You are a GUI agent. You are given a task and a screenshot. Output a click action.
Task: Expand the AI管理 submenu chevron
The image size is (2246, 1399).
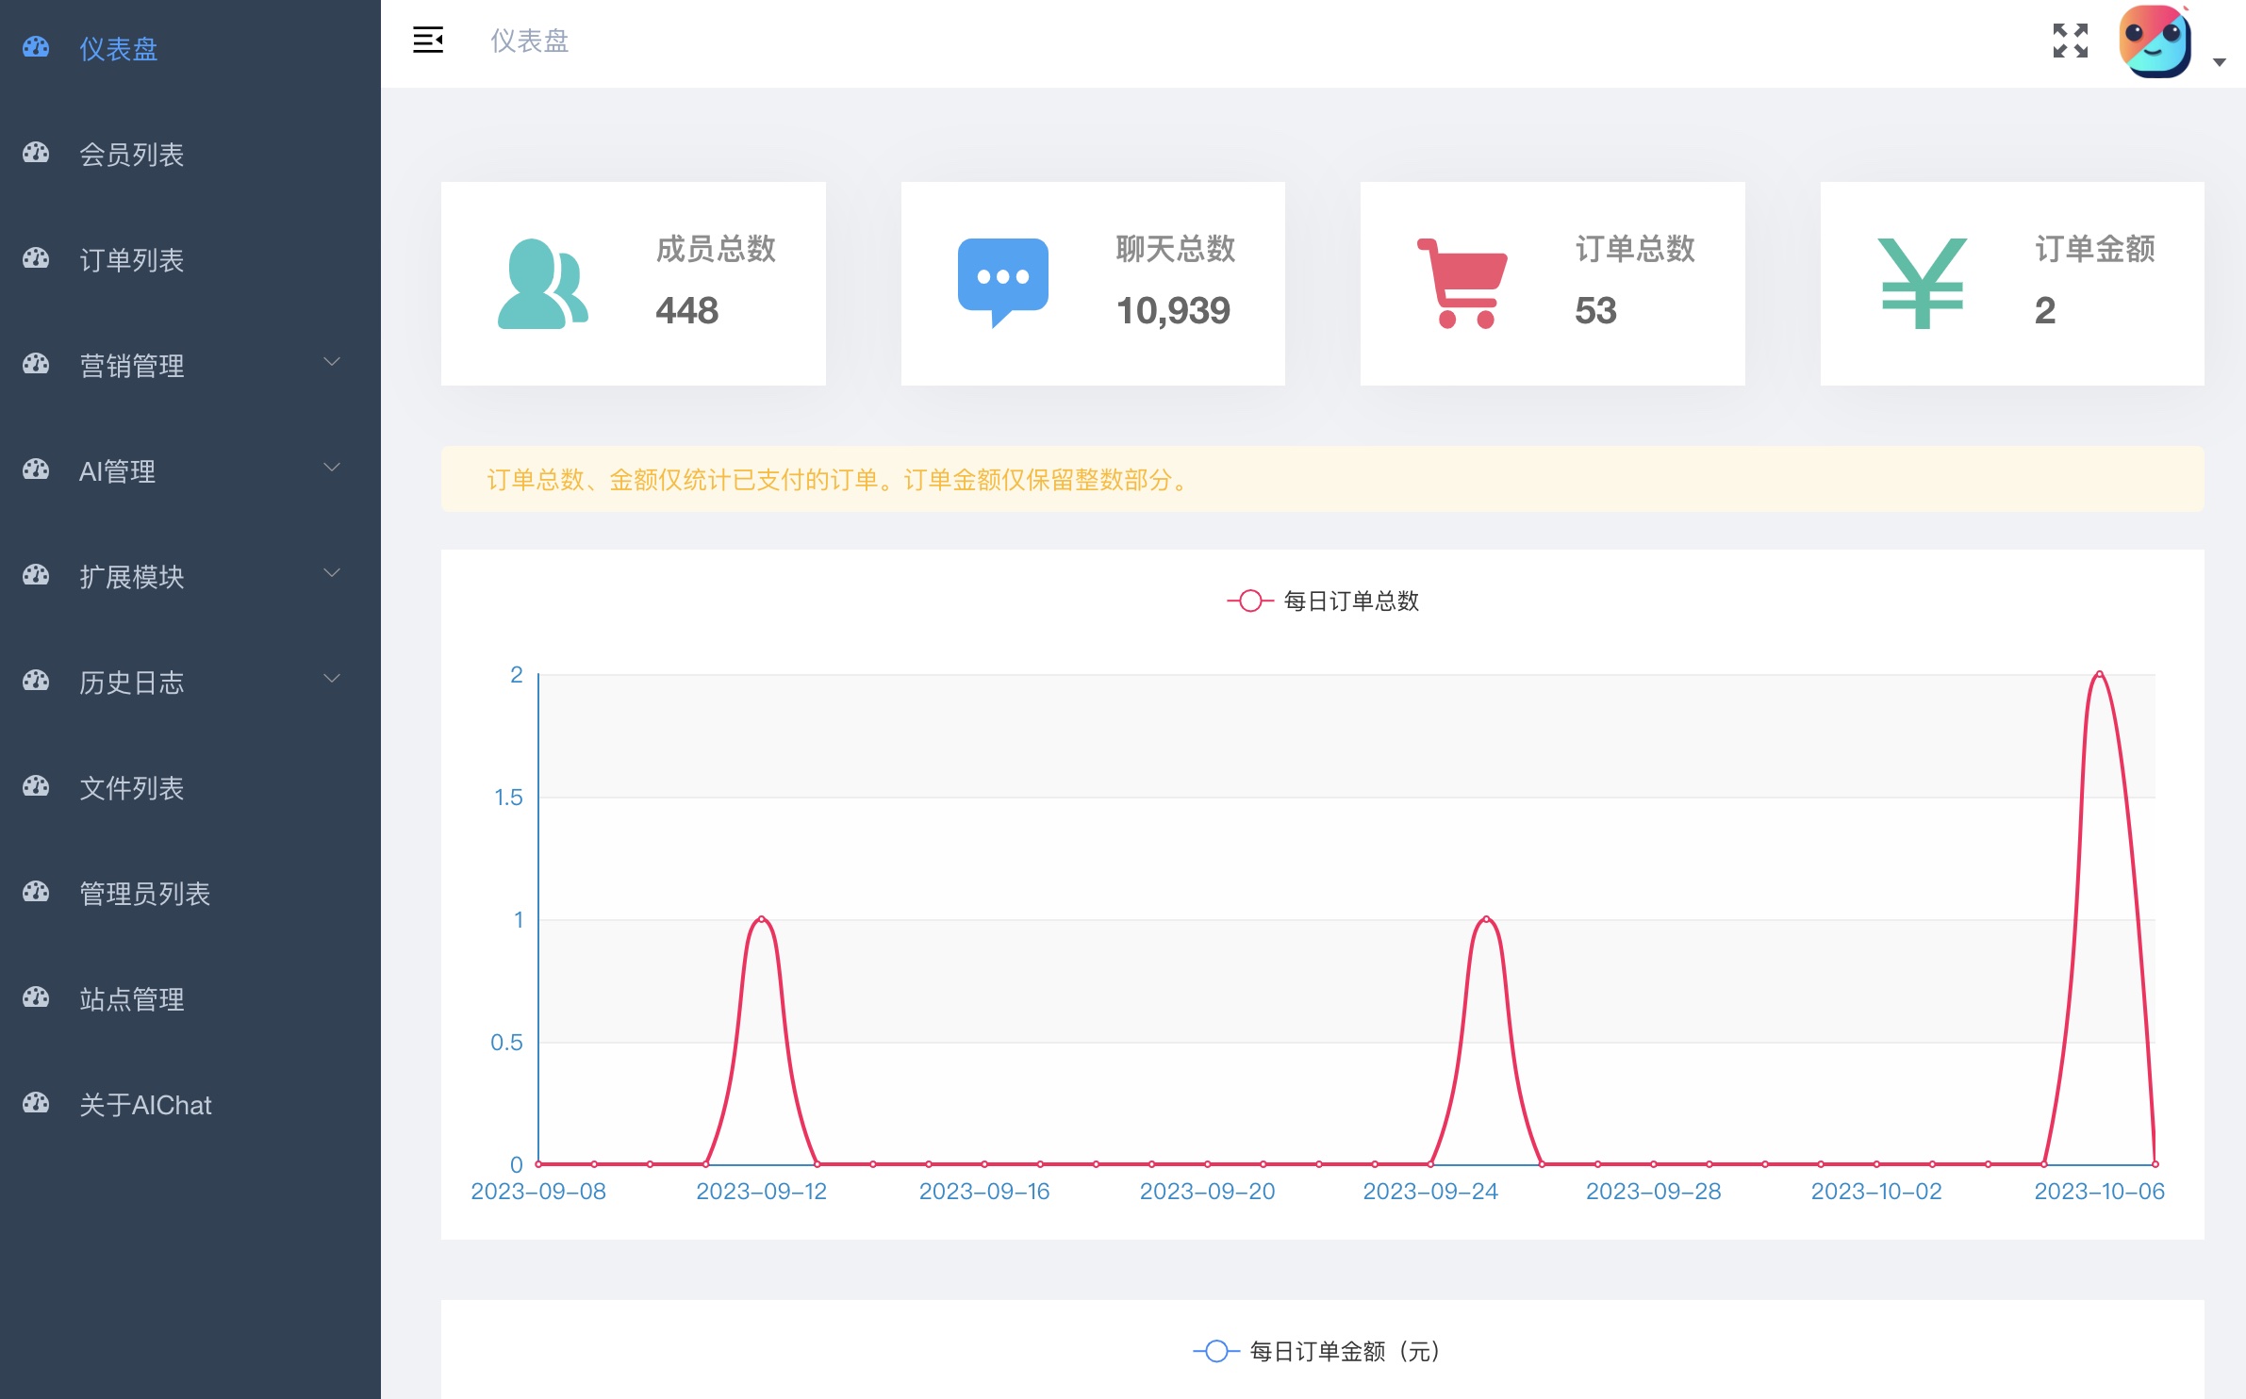point(332,468)
